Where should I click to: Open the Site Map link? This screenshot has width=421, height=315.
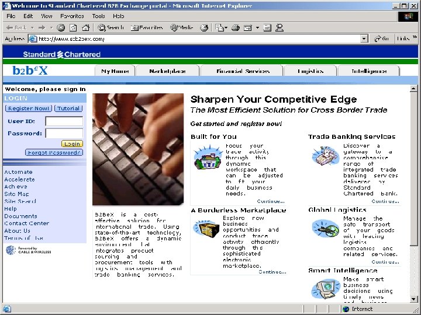coord(16,194)
